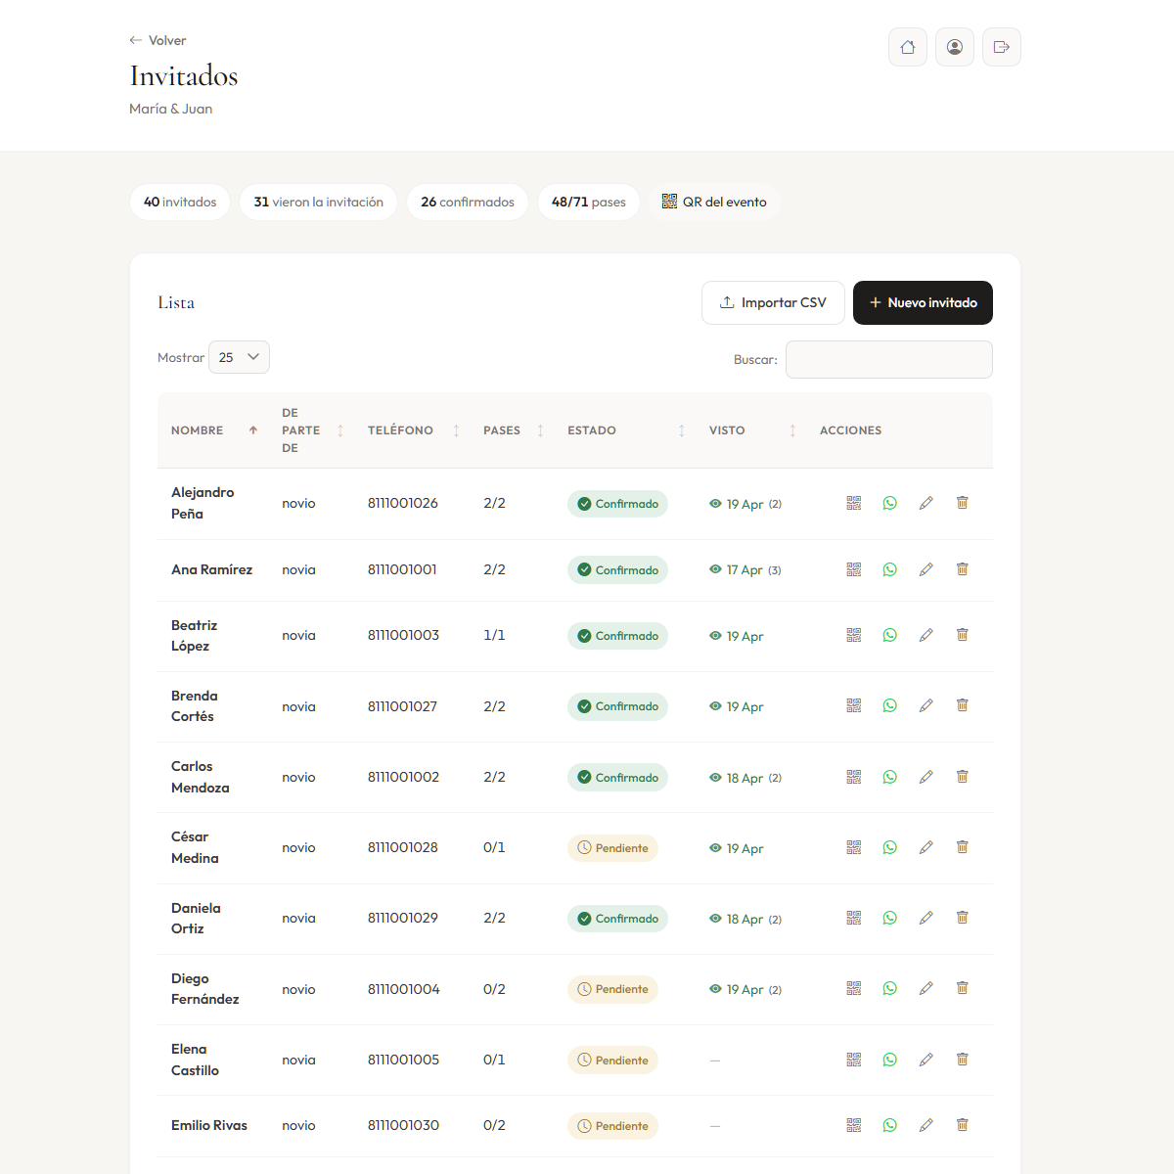The image size is (1174, 1174).
Task: Edit Alejandro Peña's entry
Action: tap(926, 503)
